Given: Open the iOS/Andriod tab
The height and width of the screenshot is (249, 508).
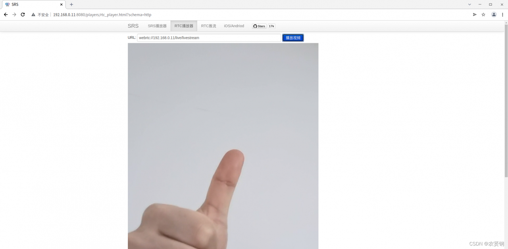Looking at the screenshot, I should coord(234,26).
